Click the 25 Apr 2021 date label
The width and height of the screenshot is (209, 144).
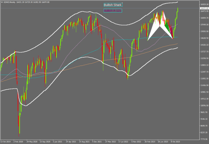tap(71, 142)
